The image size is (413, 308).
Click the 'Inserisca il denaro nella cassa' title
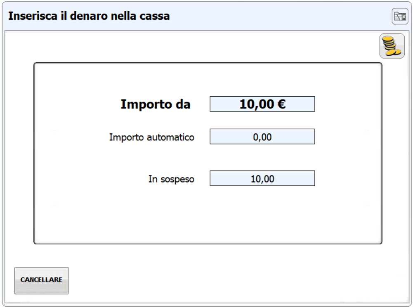pos(89,16)
